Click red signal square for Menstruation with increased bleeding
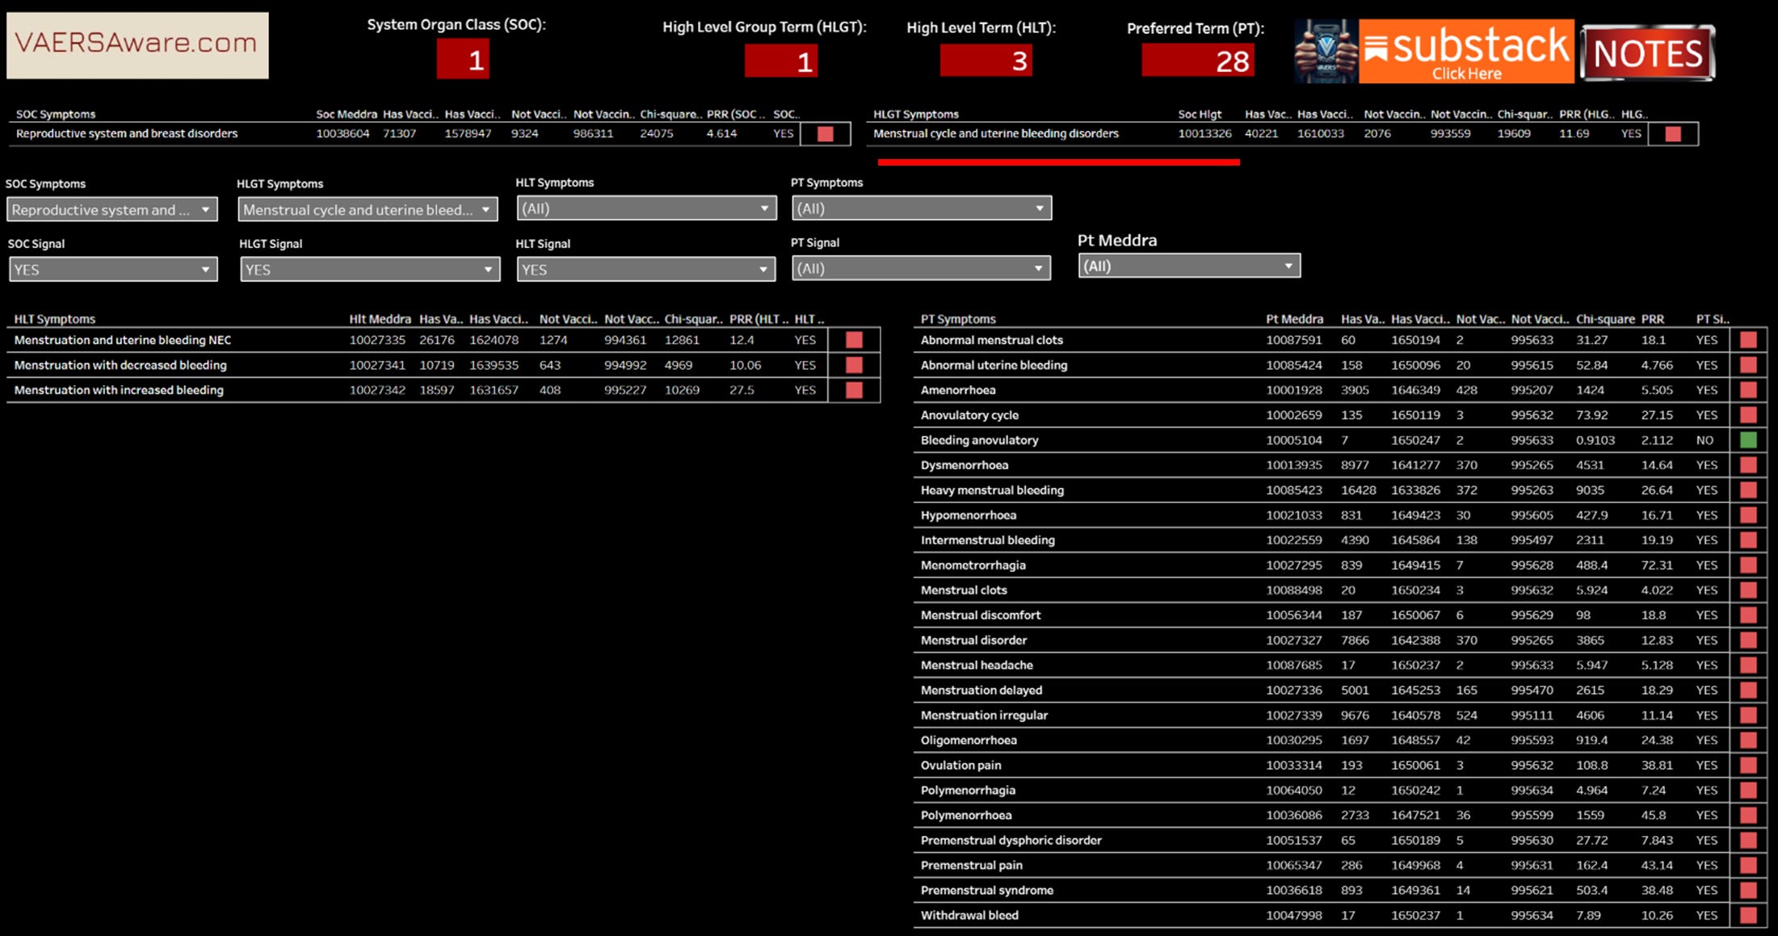Screen dimensions: 1778x936 click(x=854, y=390)
